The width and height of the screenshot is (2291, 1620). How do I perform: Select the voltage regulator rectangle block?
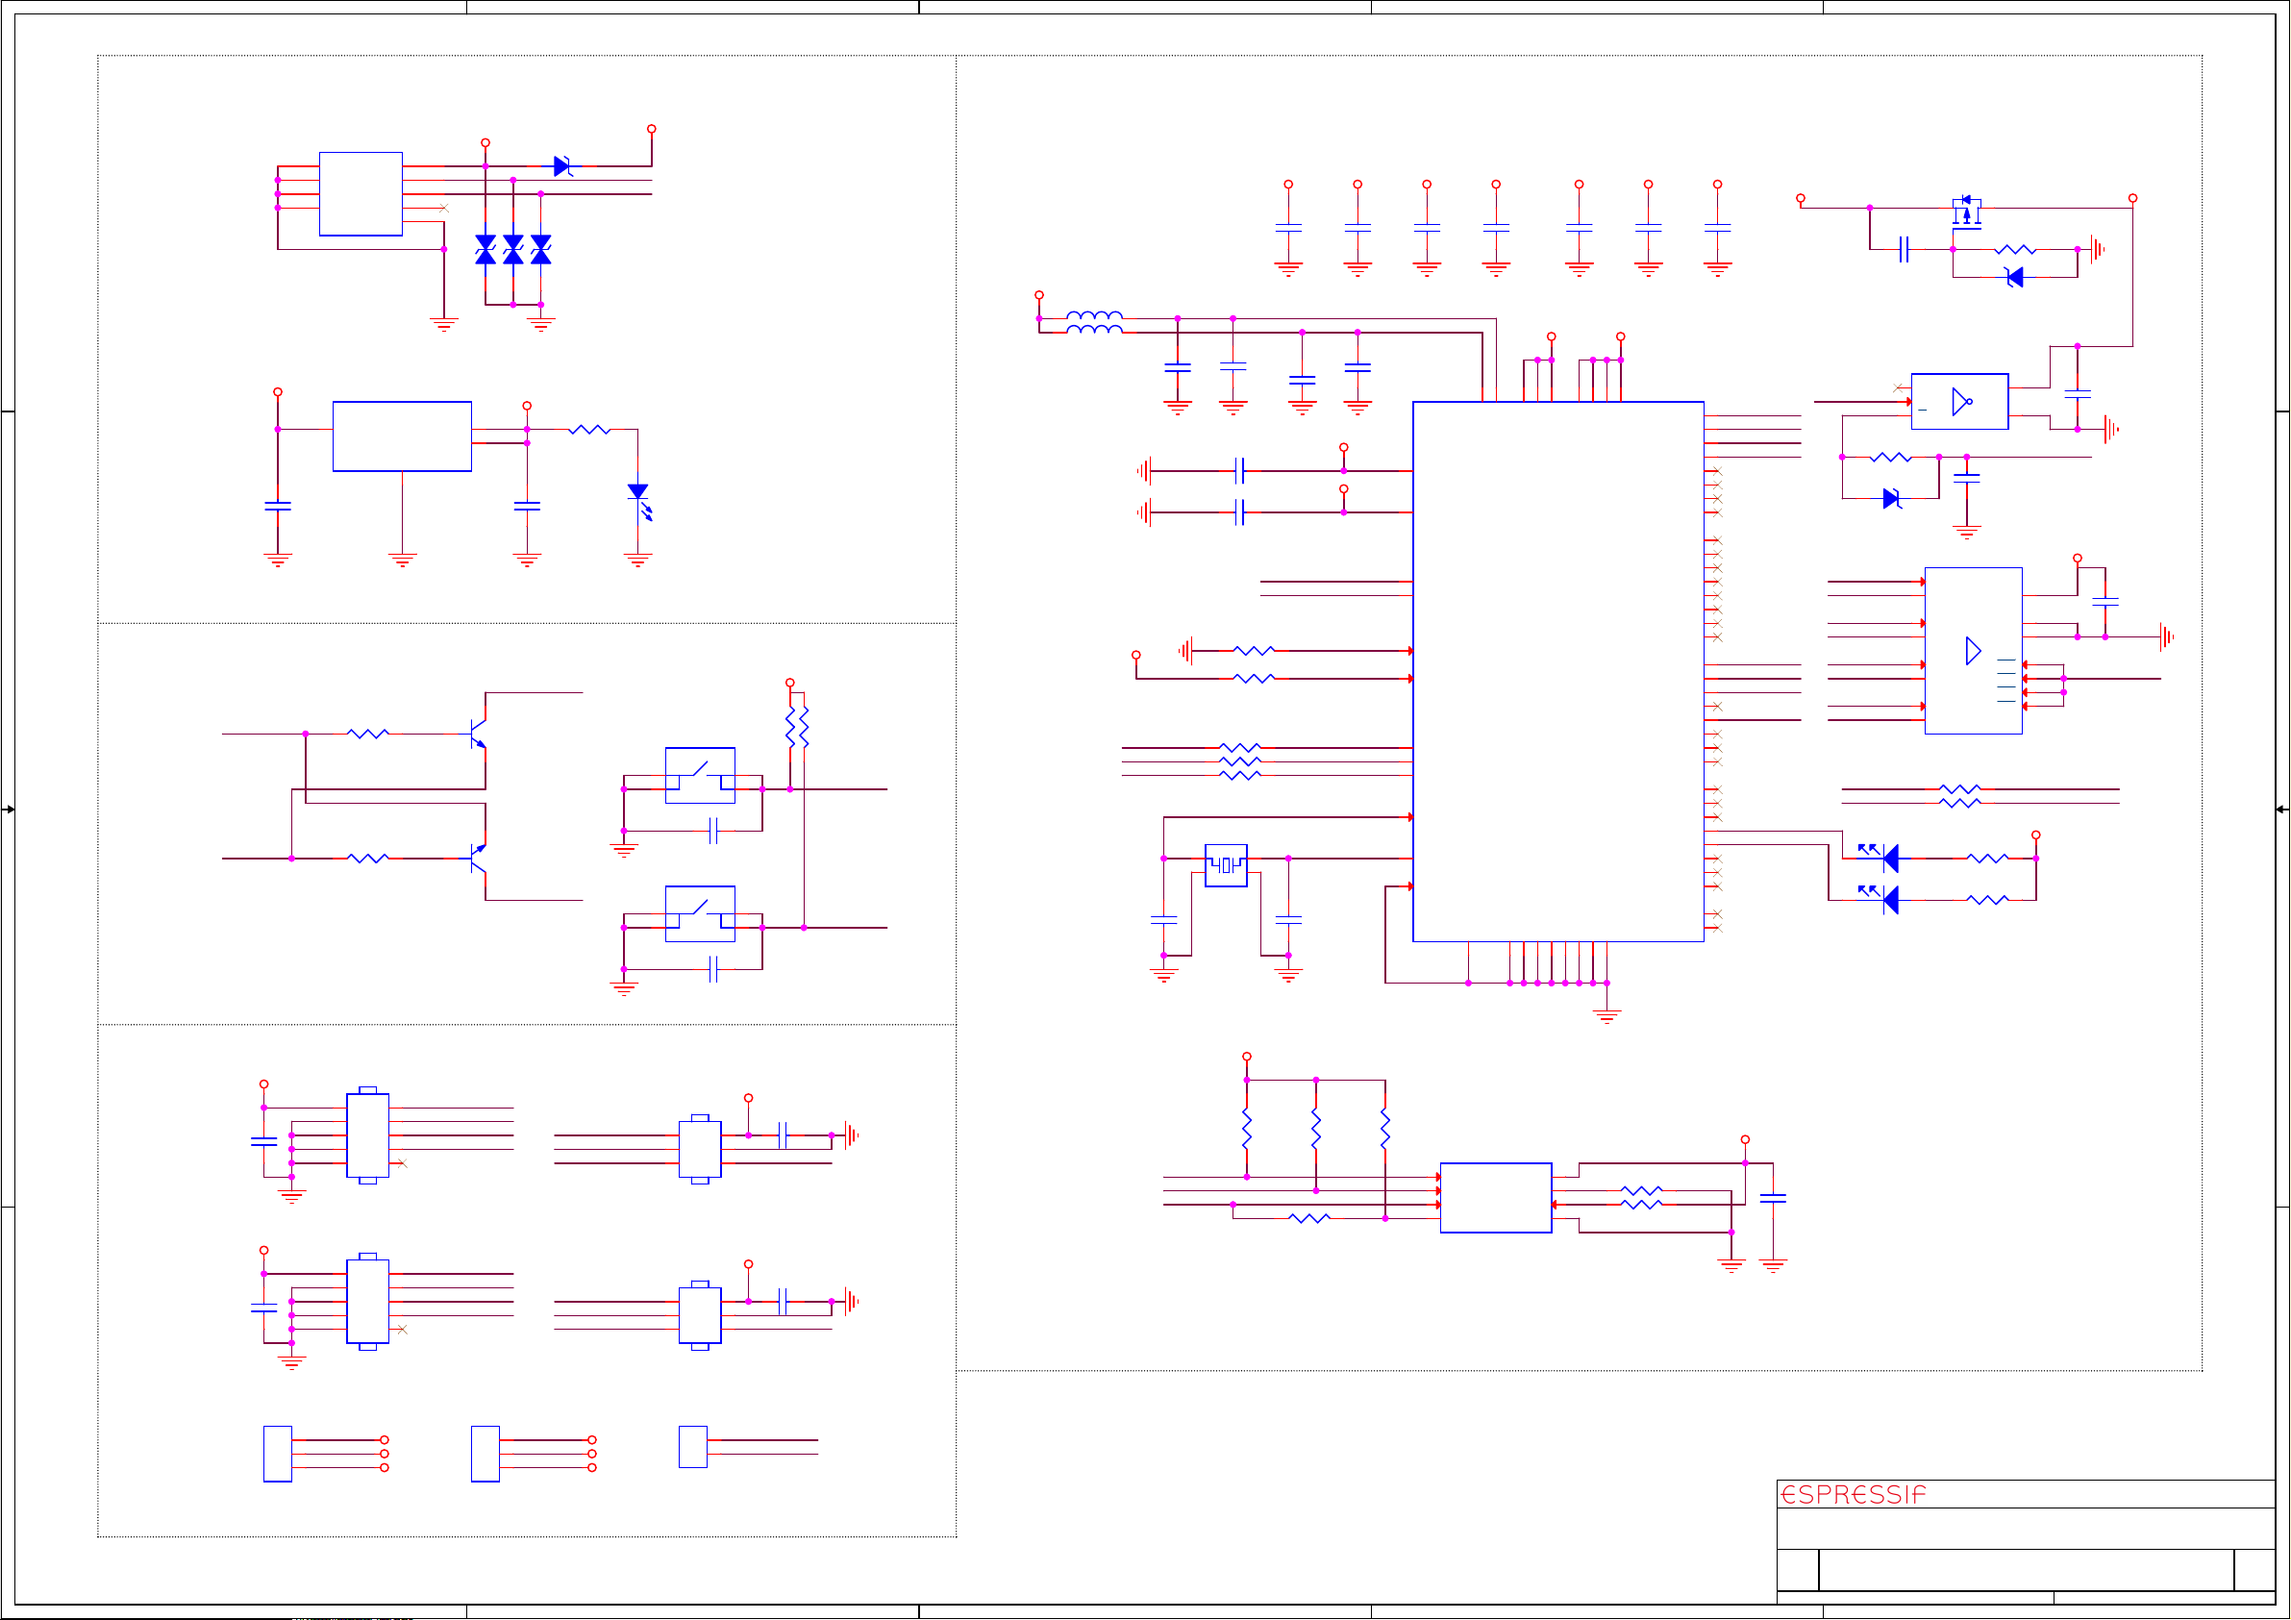tap(402, 436)
